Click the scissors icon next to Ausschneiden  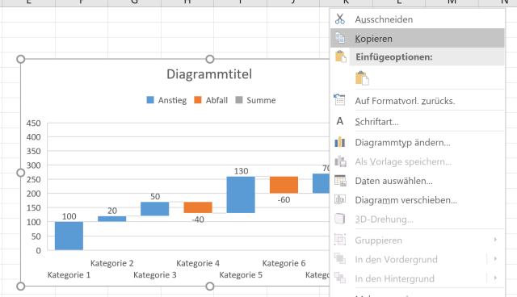tap(339, 19)
